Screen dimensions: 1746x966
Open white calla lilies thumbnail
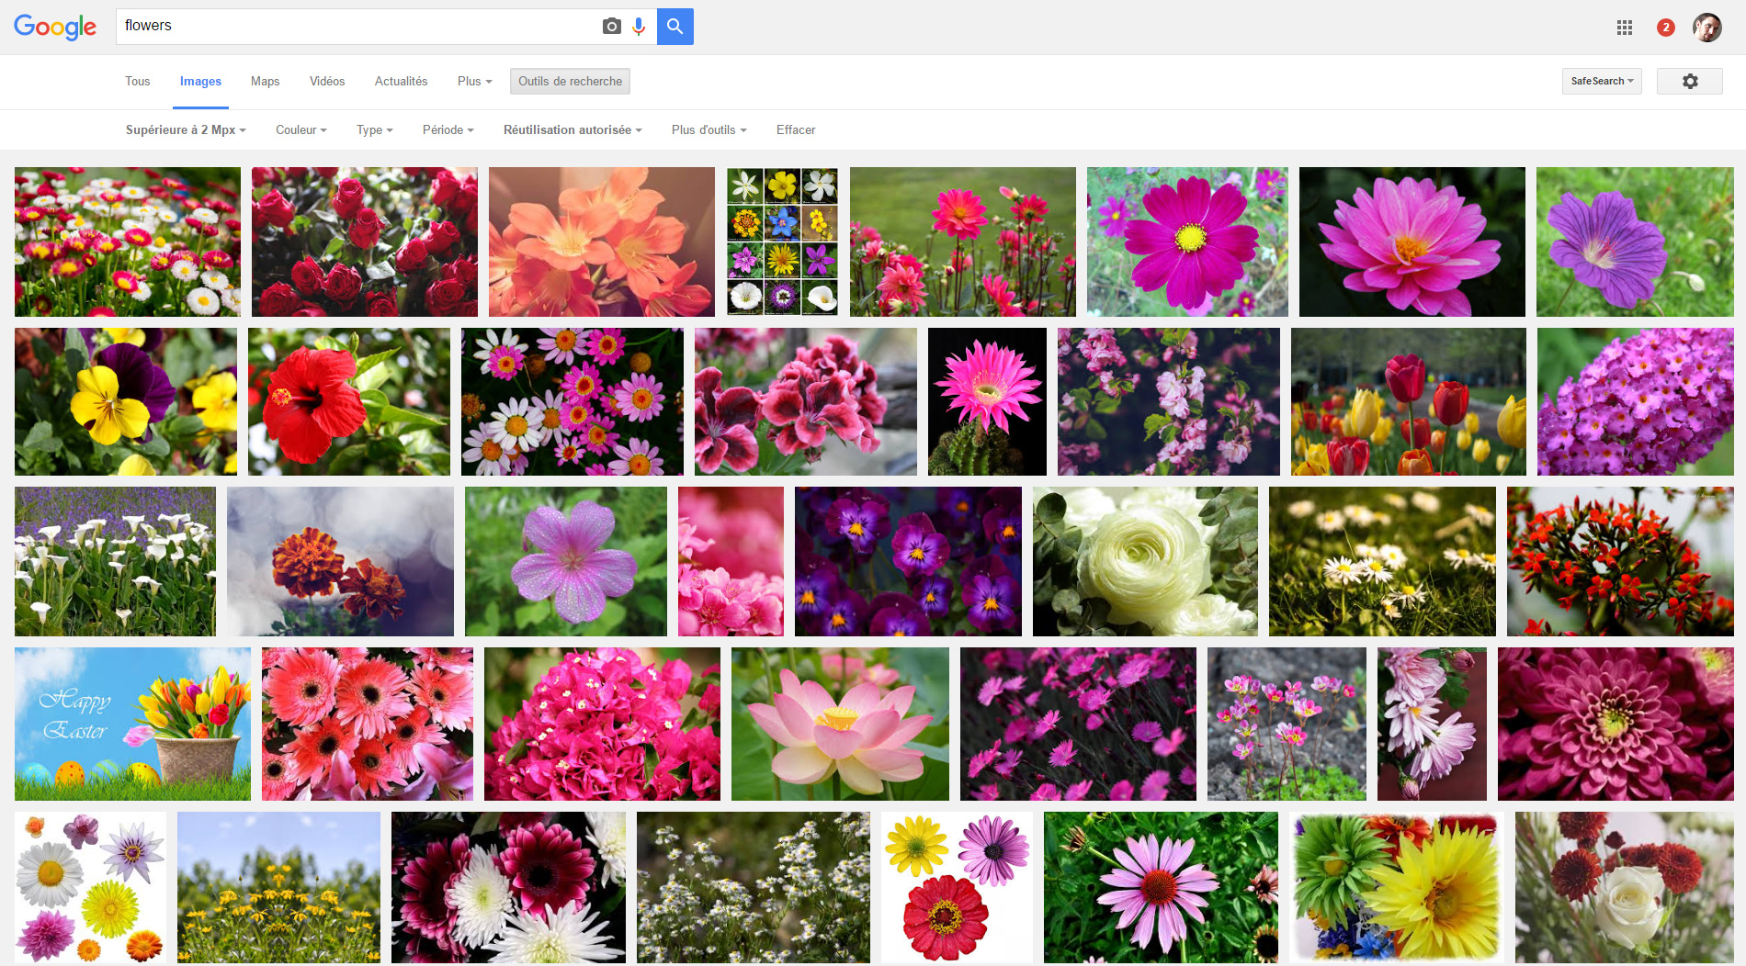115,561
